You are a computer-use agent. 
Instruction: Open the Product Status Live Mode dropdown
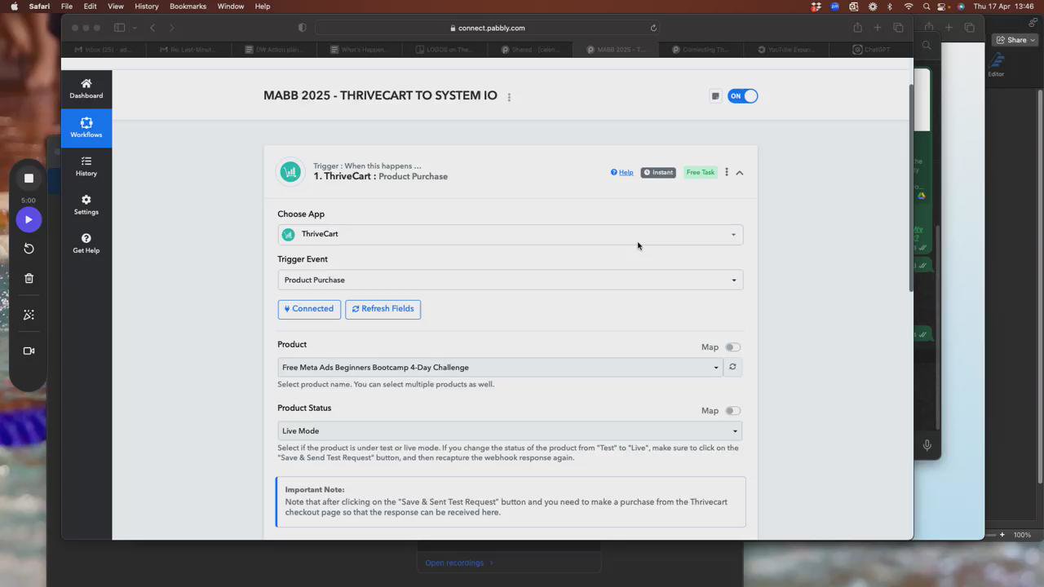510,430
